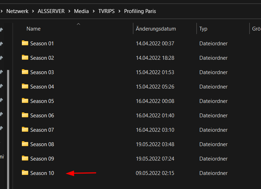The height and width of the screenshot is (189, 261).
Task: Click date 14.04.2022 18:28
Action: [155, 58]
